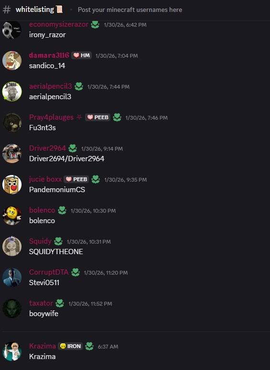
Task: Open the IRON skull tag on Krazima
Action: (70, 346)
